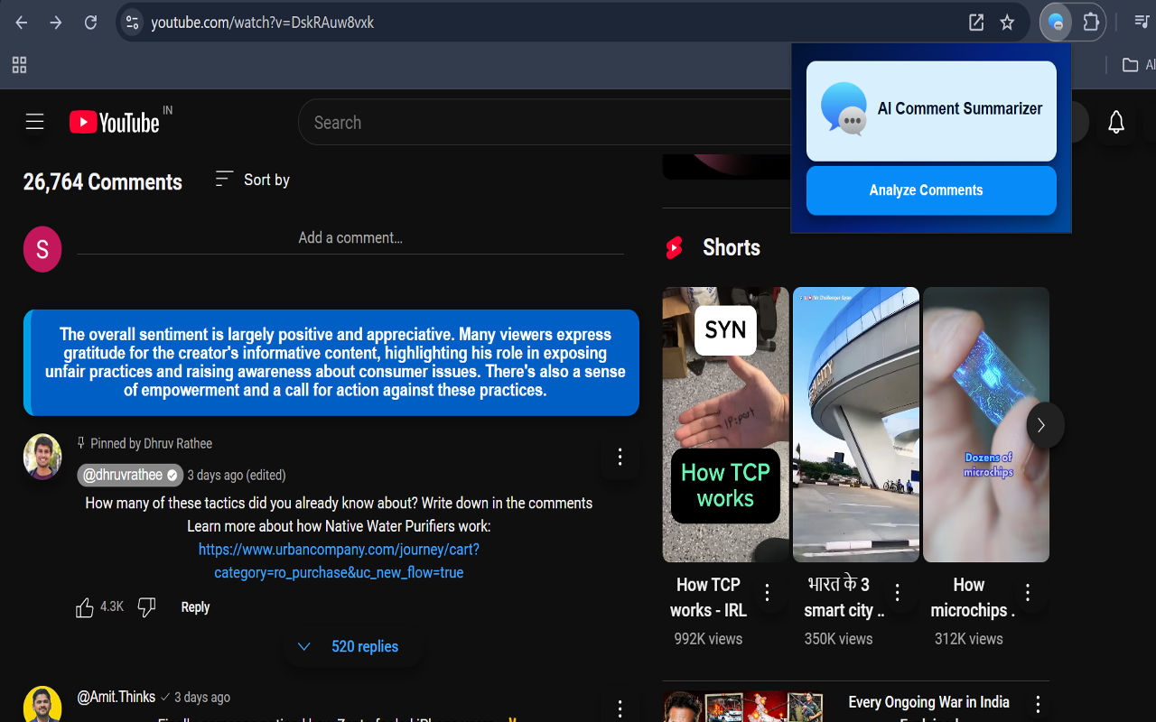Open Amit.Thinks profile picture
The height and width of the screenshot is (722, 1156).
(x=42, y=705)
